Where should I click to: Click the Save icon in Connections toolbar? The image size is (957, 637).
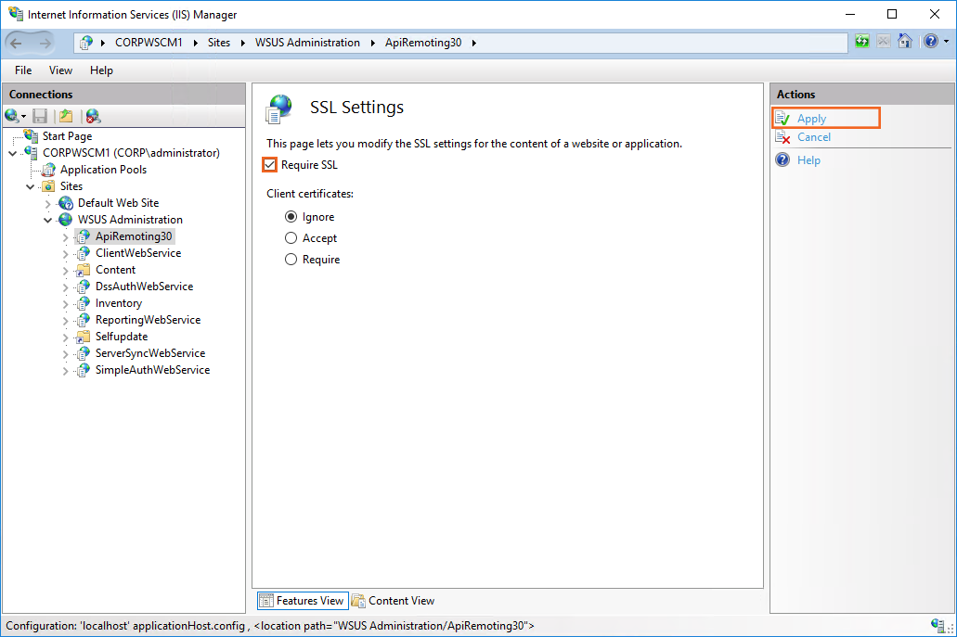[40, 116]
